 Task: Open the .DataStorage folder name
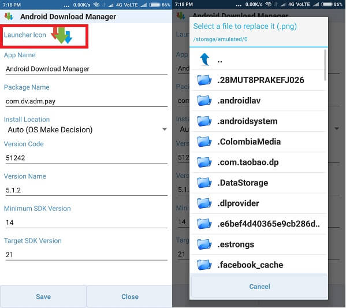tap(243, 183)
